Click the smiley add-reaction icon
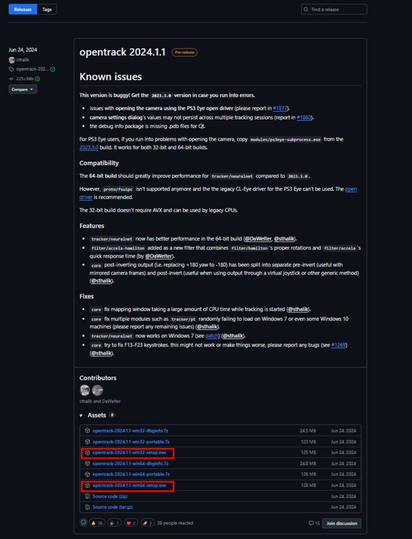Viewport: 412px width, 539px height. (x=83, y=523)
